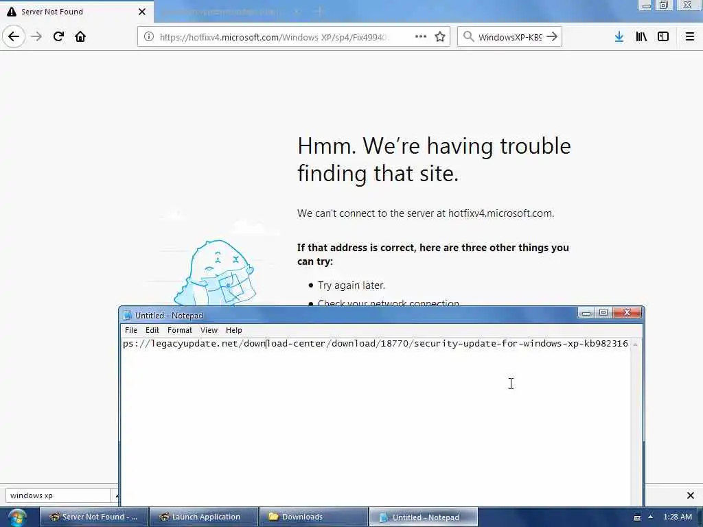Screen dimensions: 703x527
Task: Open Notepad Help menu
Action: point(234,330)
